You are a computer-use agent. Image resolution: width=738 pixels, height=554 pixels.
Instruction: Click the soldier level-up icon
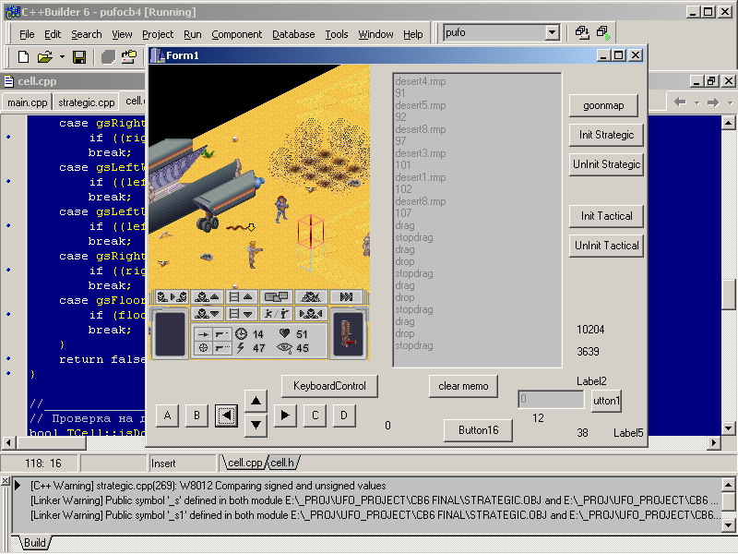[207, 296]
